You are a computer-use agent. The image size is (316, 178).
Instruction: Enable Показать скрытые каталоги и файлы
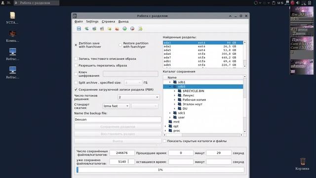(x=164, y=141)
